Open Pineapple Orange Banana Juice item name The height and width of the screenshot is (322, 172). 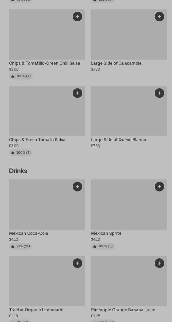(x=123, y=310)
